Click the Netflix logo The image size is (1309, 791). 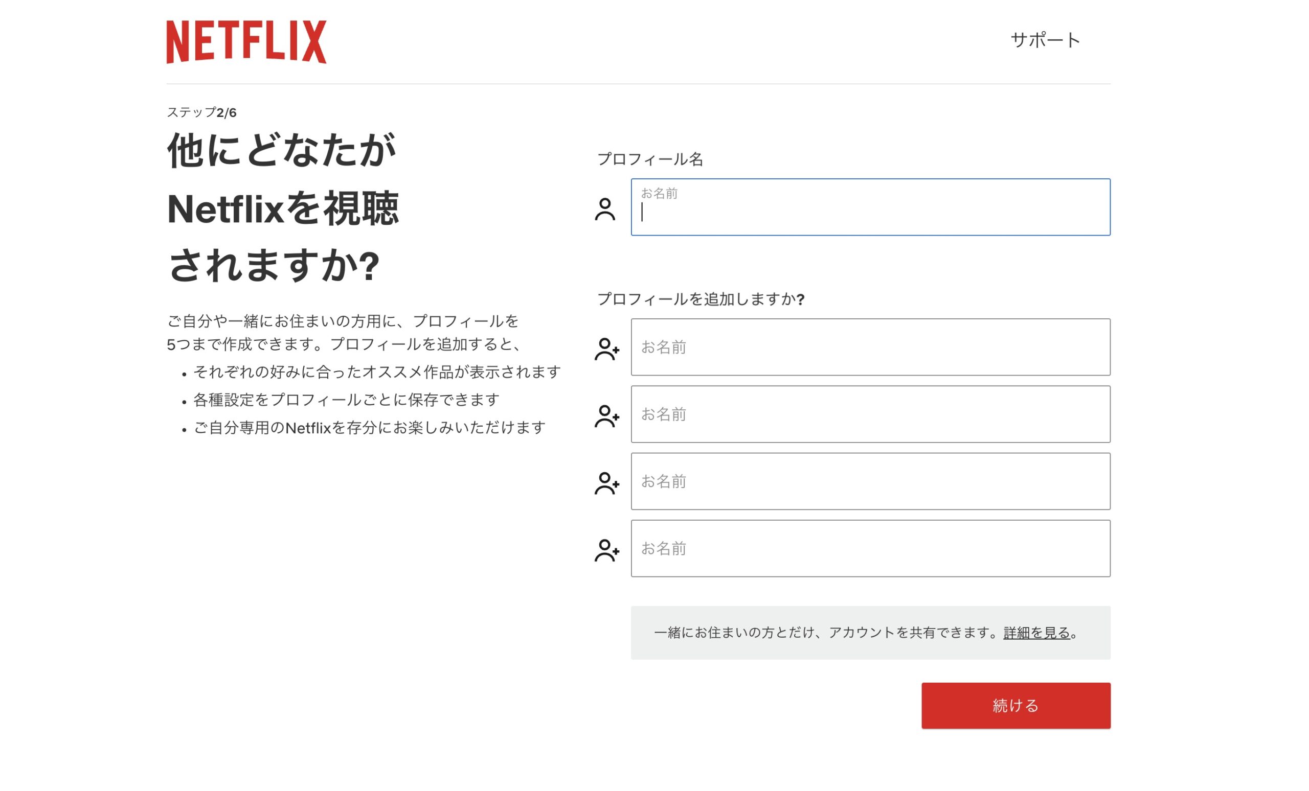246,42
